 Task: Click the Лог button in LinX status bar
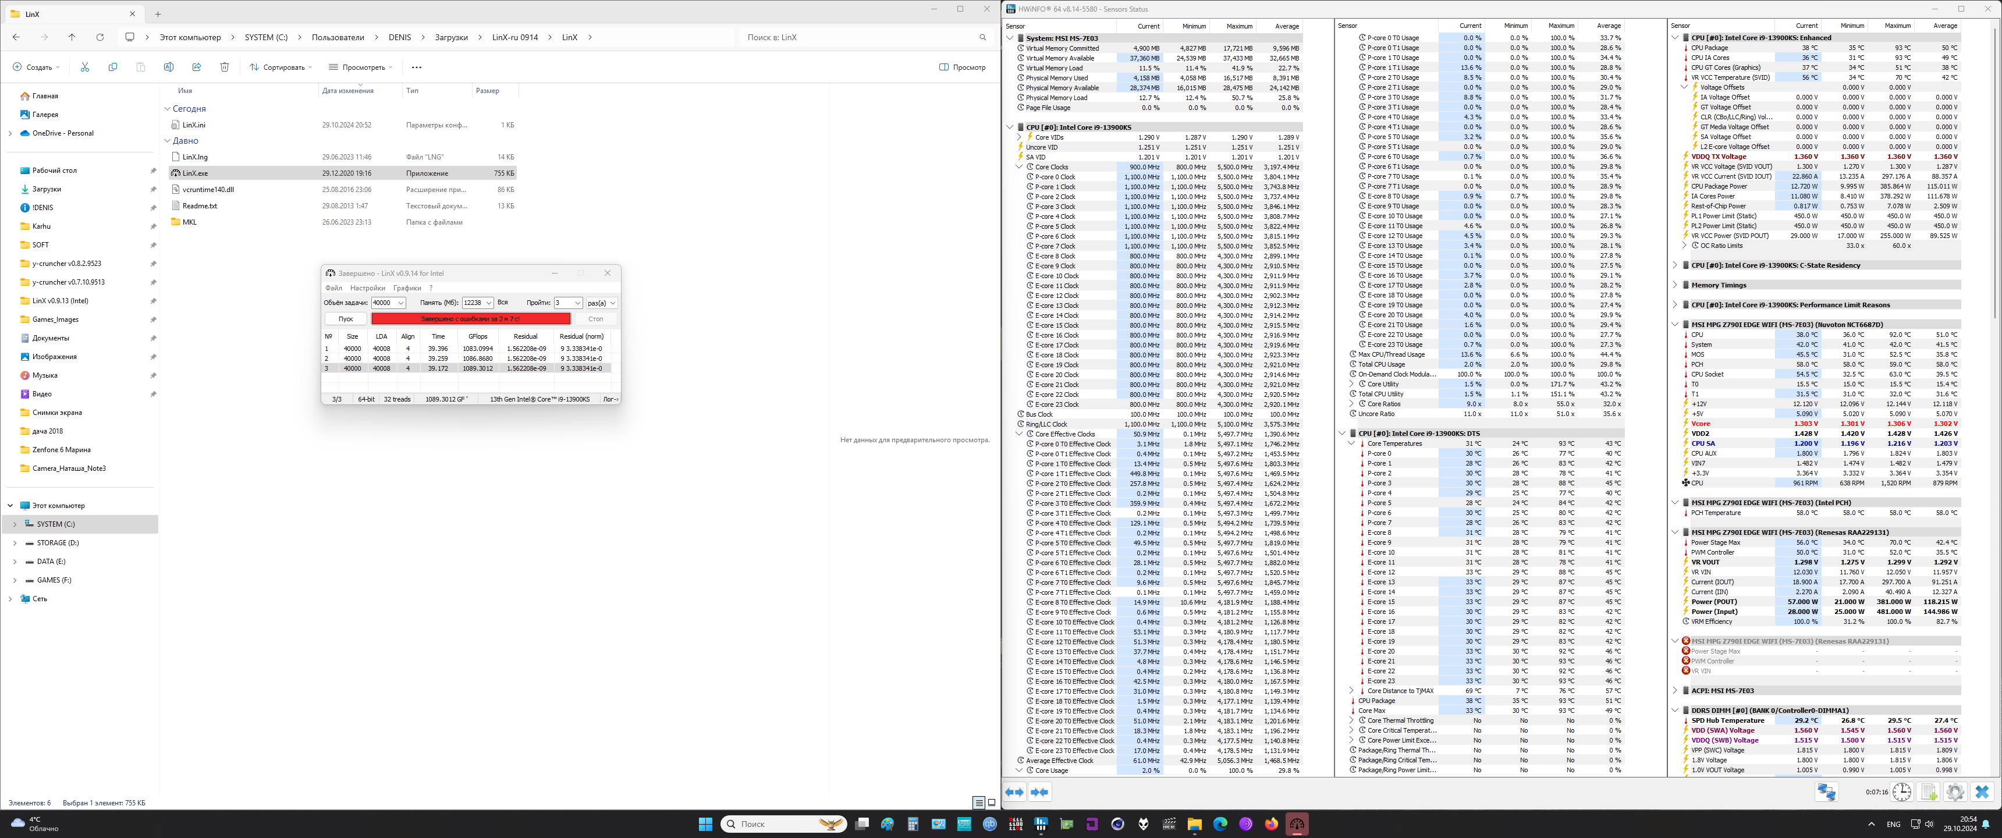click(x=610, y=400)
